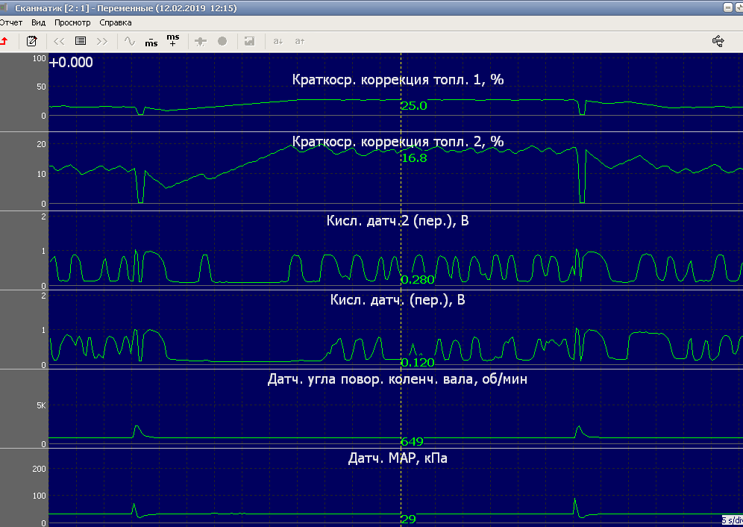Open the Просмотр menu
The width and height of the screenshot is (743, 527).
pos(72,22)
